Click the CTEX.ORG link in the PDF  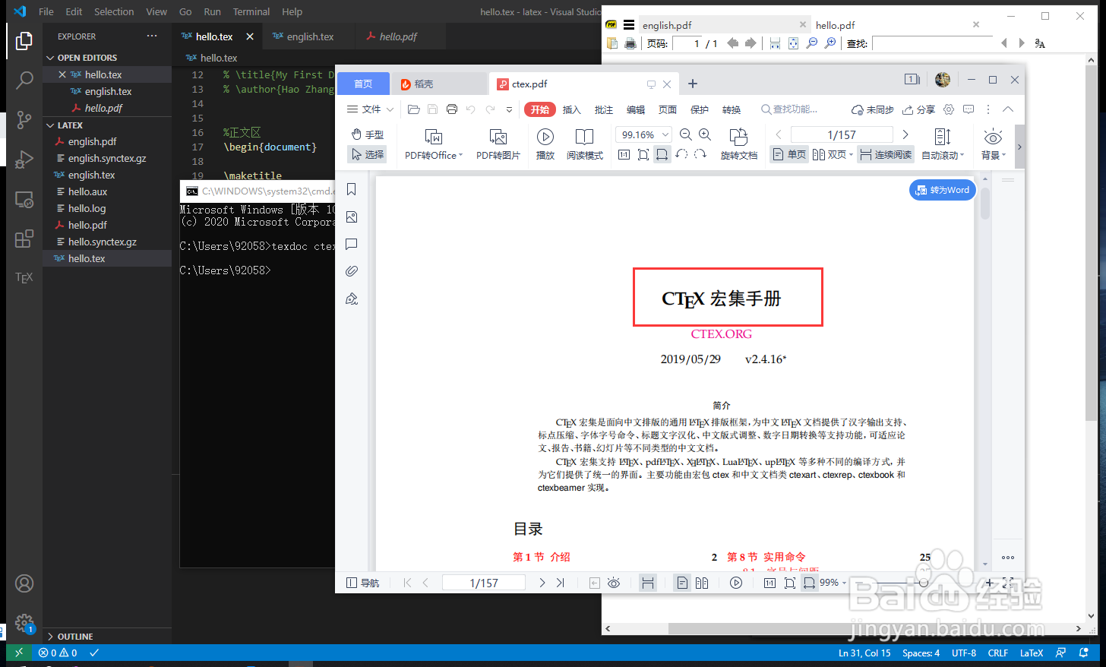[x=722, y=333]
